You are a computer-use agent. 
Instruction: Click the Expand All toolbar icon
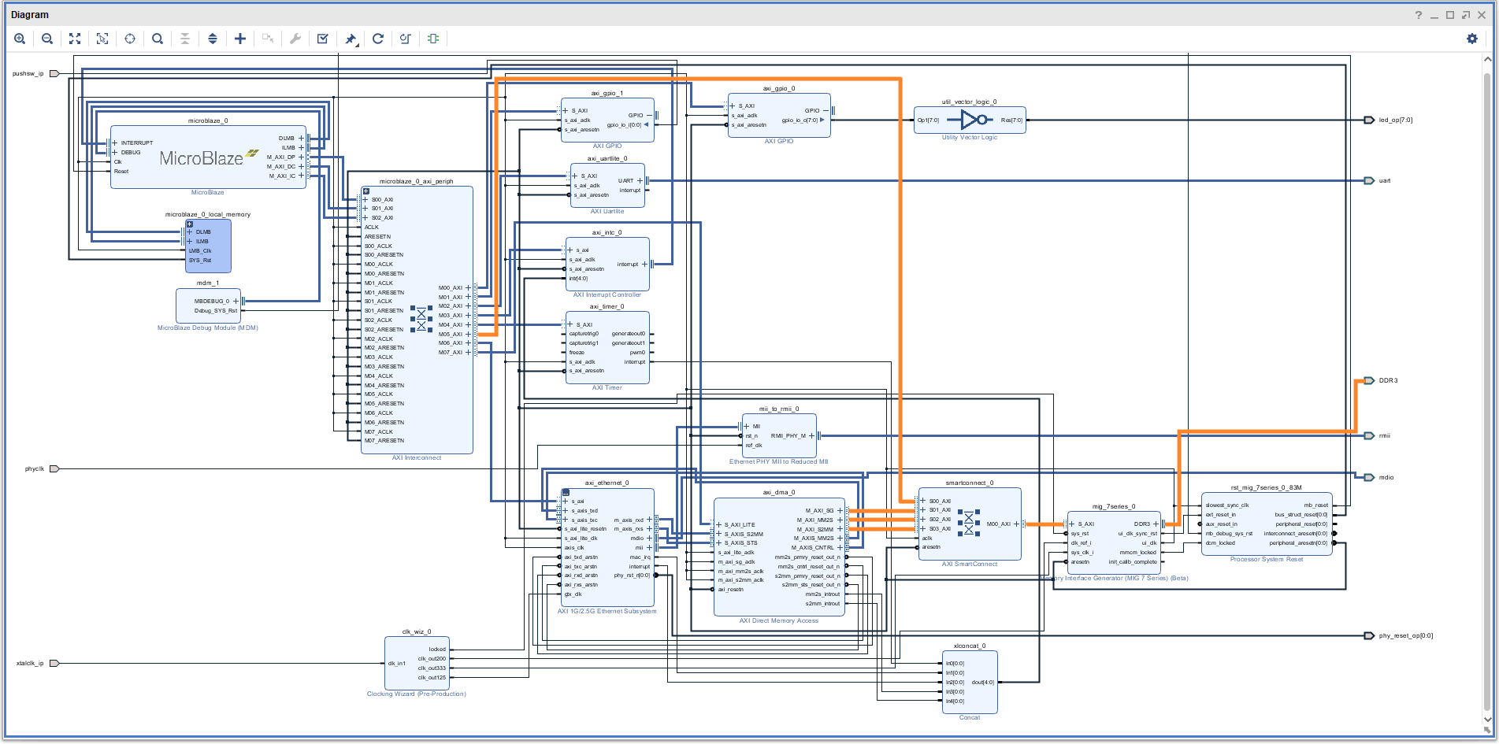213,39
